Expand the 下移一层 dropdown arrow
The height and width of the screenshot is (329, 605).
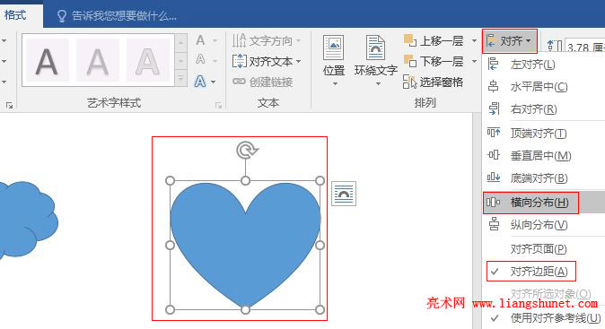[x=474, y=61]
